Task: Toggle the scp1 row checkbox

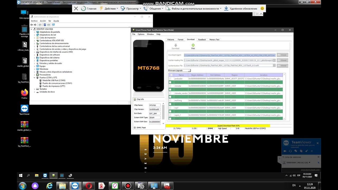Action: 170,108
